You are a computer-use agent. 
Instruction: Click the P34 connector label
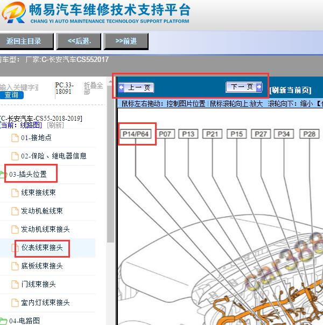[x=284, y=134]
